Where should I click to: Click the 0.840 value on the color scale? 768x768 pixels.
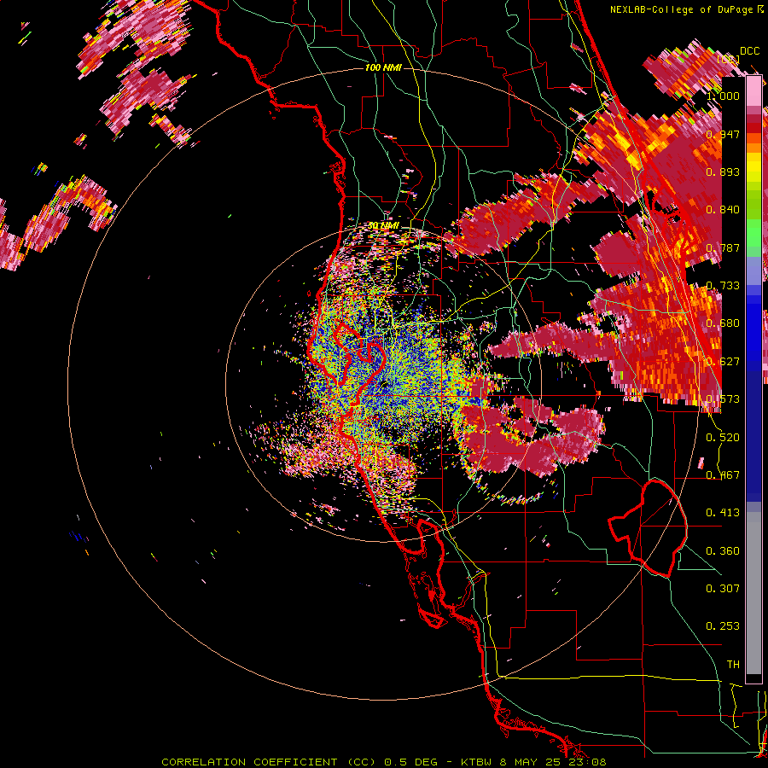tap(724, 210)
